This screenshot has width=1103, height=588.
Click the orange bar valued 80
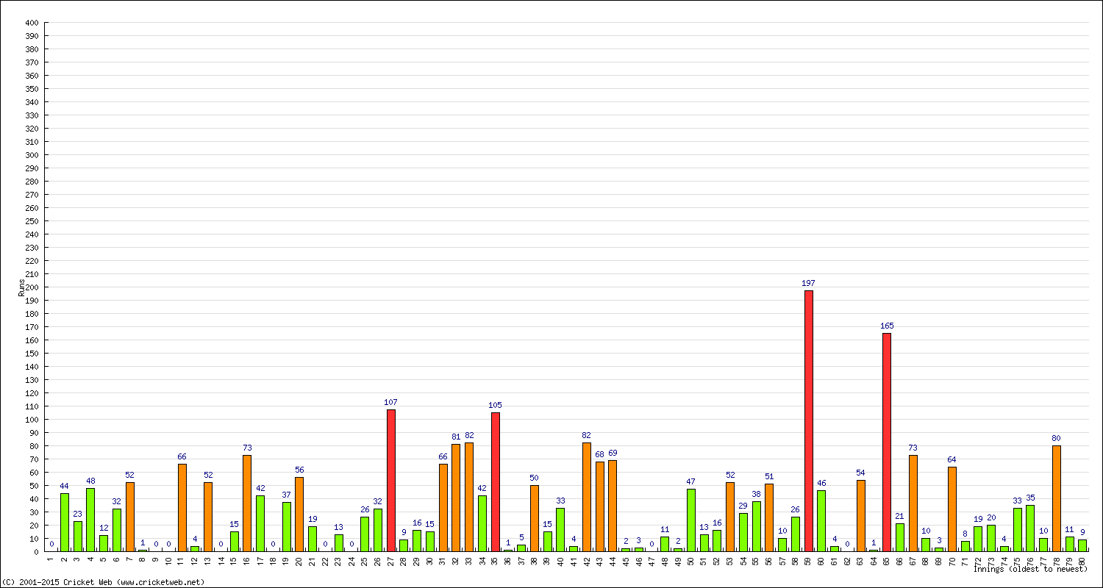coord(1057,498)
